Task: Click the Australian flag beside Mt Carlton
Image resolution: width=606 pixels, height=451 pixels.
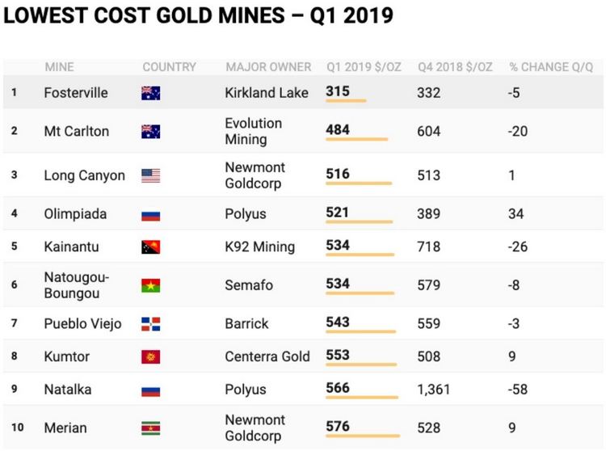Action: tap(151, 132)
